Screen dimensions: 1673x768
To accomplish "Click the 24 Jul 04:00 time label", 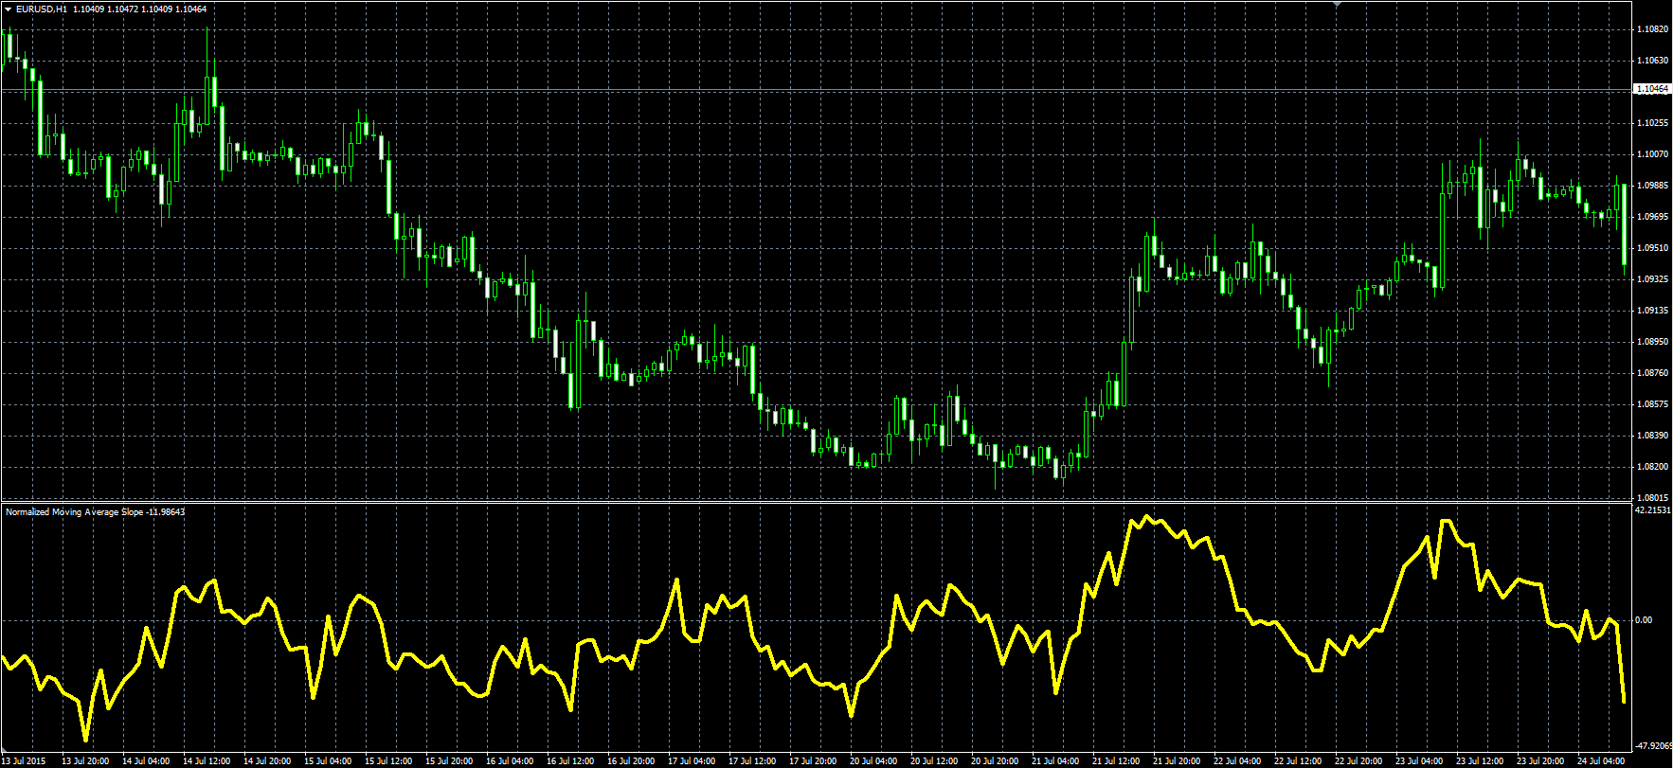I will pos(1601,761).
